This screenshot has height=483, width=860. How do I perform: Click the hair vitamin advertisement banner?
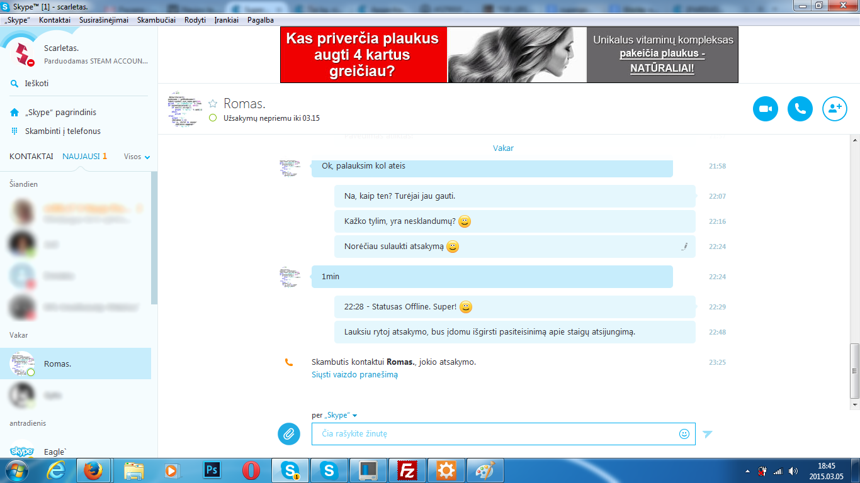pyautogui.click(x=509, y=55)
